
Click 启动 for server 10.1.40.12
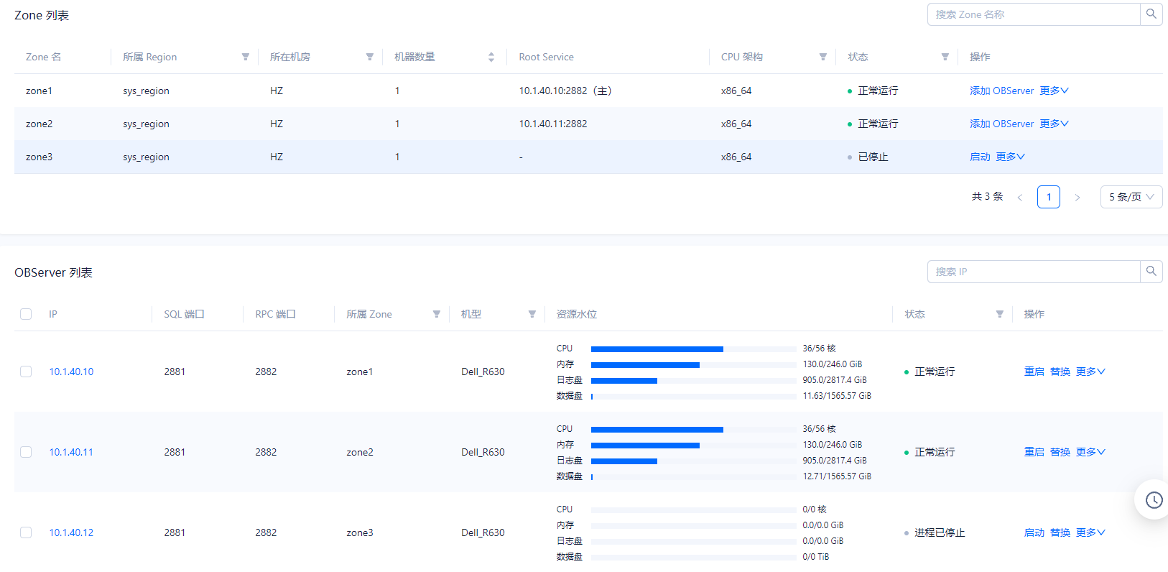[x=1034, y=532]
